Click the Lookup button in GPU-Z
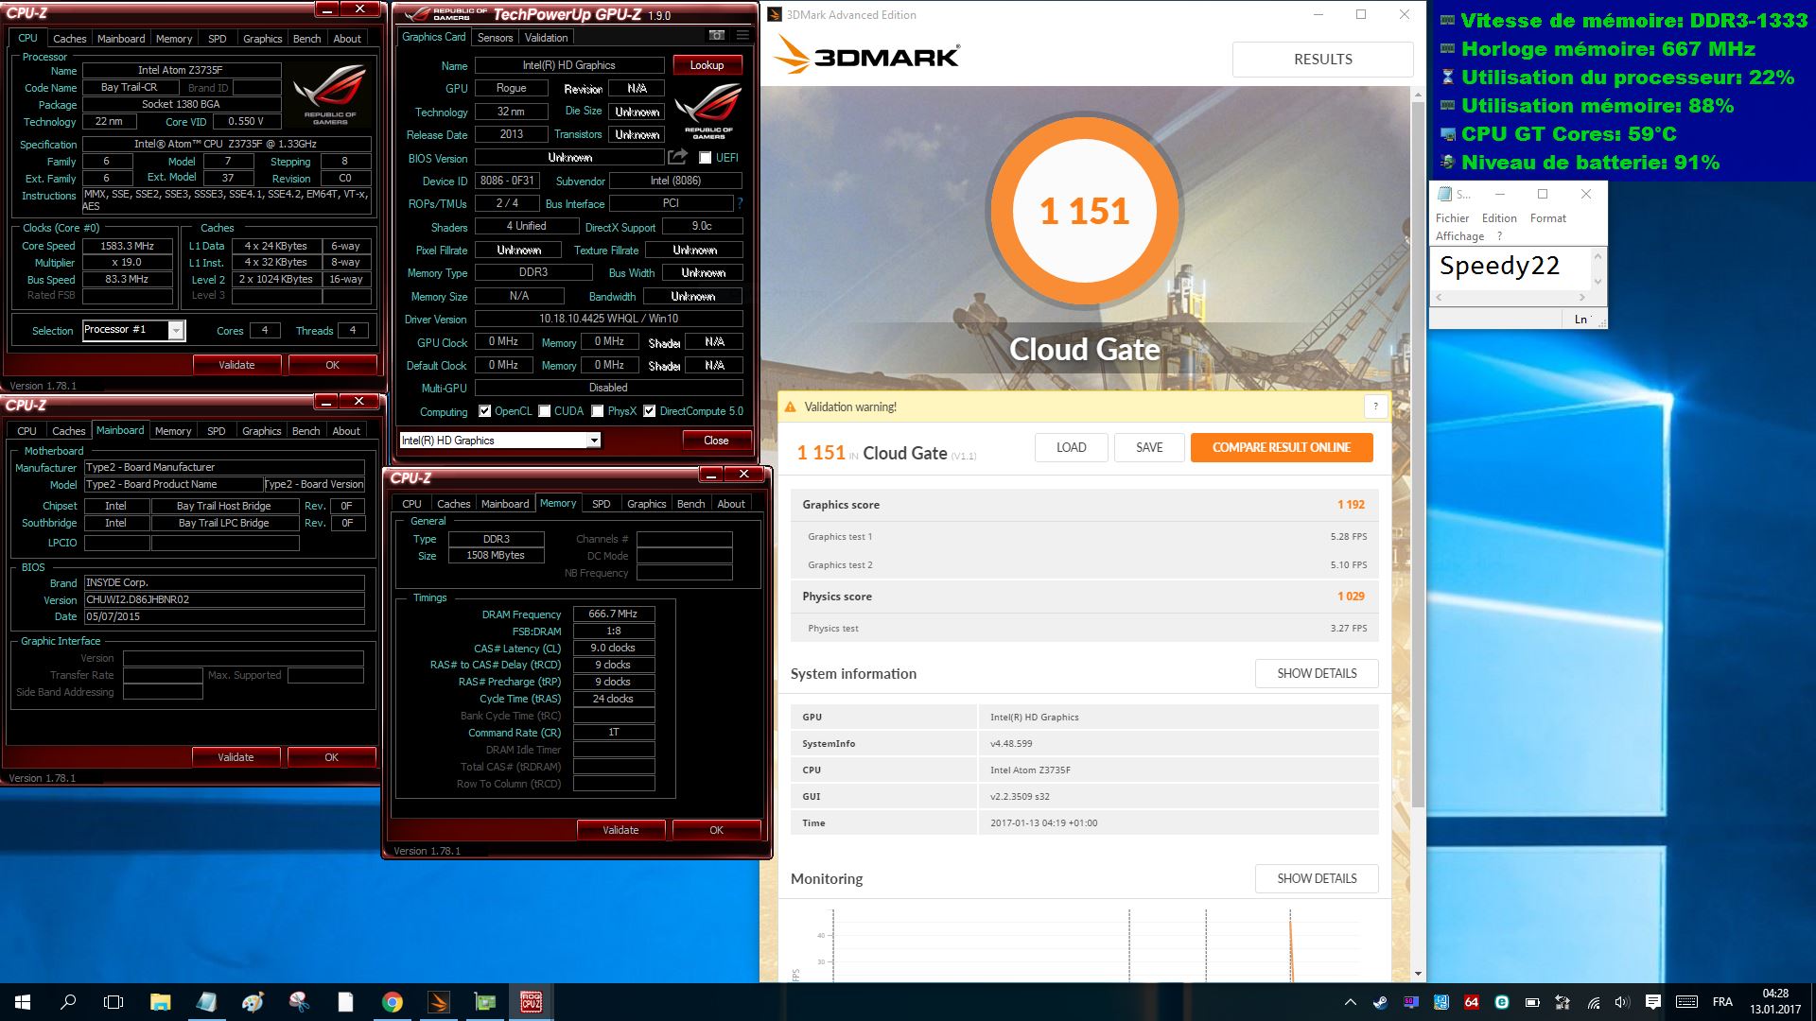This screenshot has width=1816, height=1021. pos(707,65)
